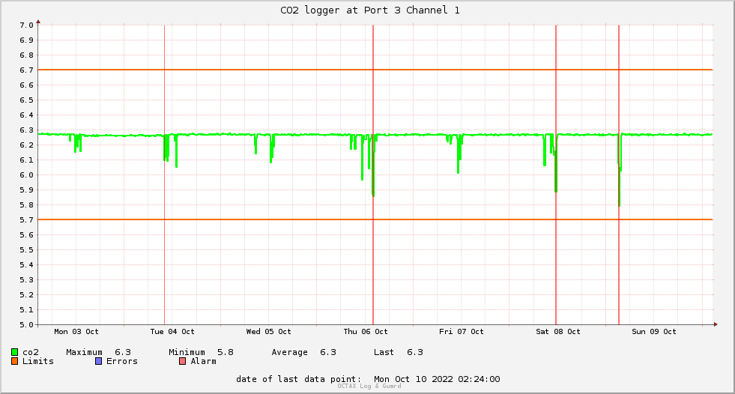The image size is (735, 394).
Task: Click the 5.7 y-axis value
Action: click(x=26, y=220)
